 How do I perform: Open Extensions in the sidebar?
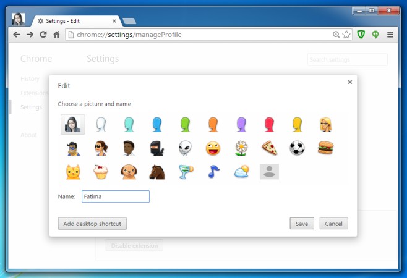coord(34,93)
